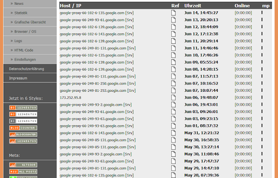Open referrer page icon for Jun 14, 14:45:27
The width and height of the screenshot is (278, 178).
point(173,13)
